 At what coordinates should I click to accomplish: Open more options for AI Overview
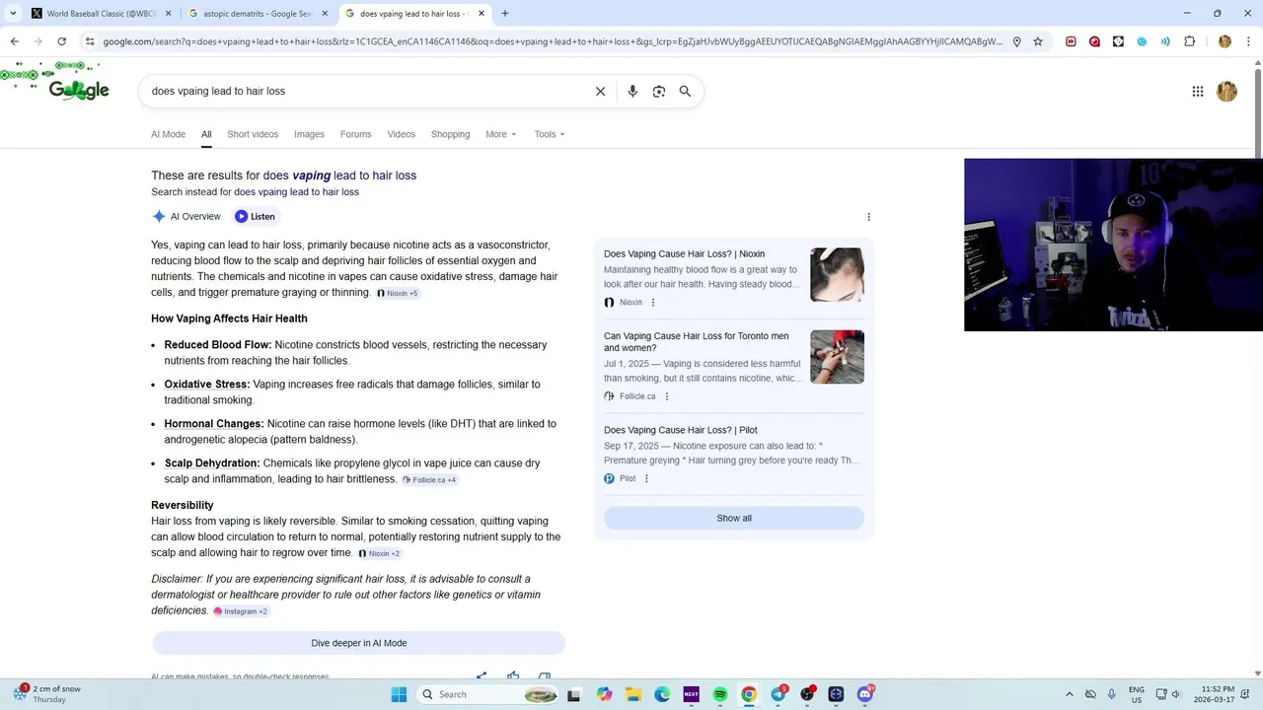click(868, 217)
